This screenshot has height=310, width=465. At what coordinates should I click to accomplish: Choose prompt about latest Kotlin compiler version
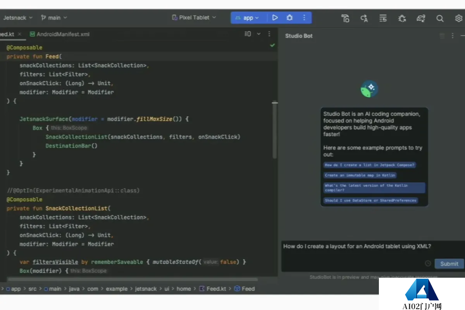coord(374,188)
